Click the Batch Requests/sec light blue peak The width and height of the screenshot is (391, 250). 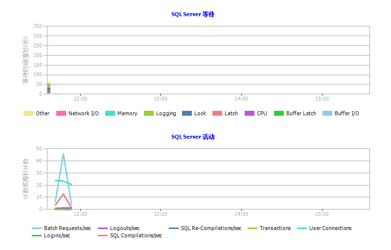63,154
